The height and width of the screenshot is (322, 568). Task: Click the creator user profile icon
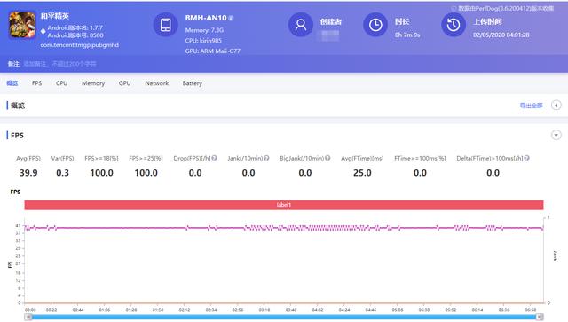(300, 25)
